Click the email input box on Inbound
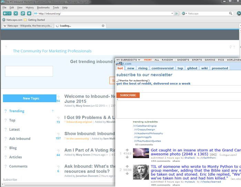This screenshot has width=241, height=187. coord(29,71)
